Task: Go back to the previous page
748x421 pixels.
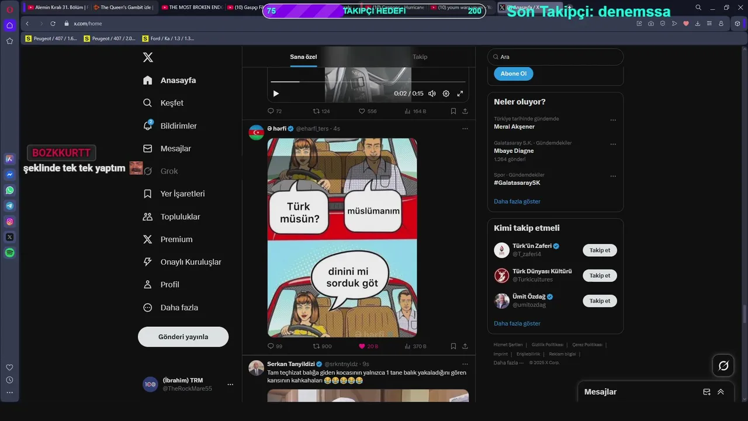Action: pyautogui.click(x=27, y=23)
